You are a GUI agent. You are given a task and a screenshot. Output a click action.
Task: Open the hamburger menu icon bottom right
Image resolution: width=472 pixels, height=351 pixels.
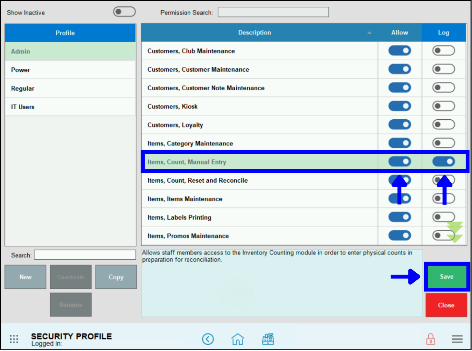click(x=457, y=339)
